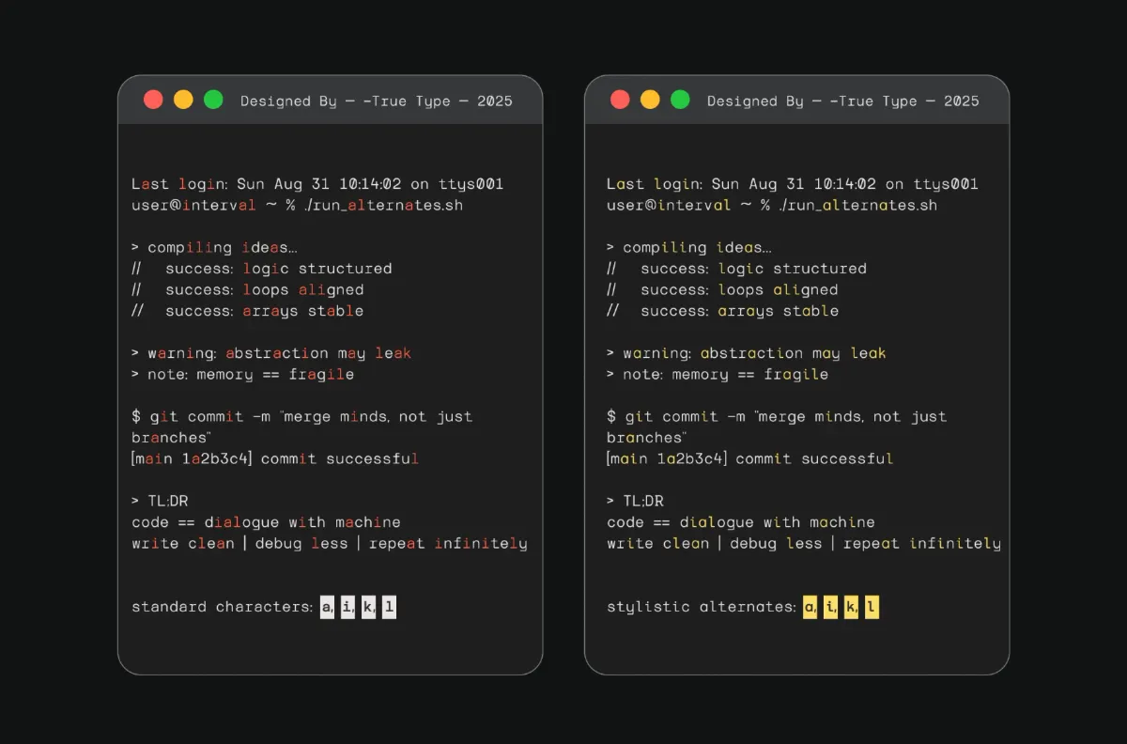Click 'warning: abstraction may leak' in standard characters terminal
The width and height of the screenshot is (1127, 744).
(x=280, y=354)
